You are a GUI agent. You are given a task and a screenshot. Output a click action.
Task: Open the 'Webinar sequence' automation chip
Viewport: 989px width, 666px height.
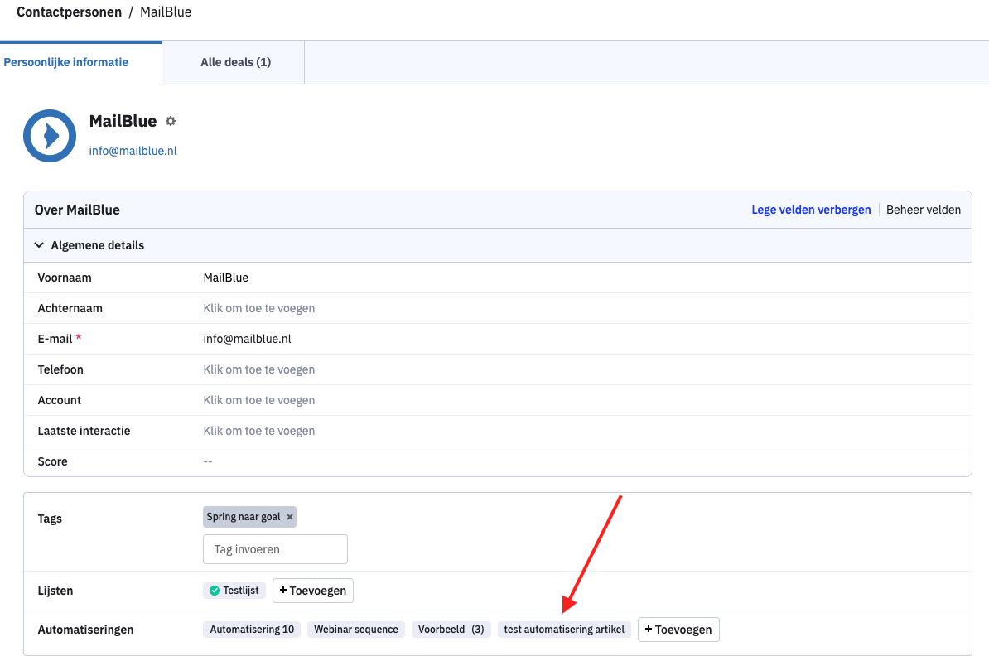[x=356, y=630]
